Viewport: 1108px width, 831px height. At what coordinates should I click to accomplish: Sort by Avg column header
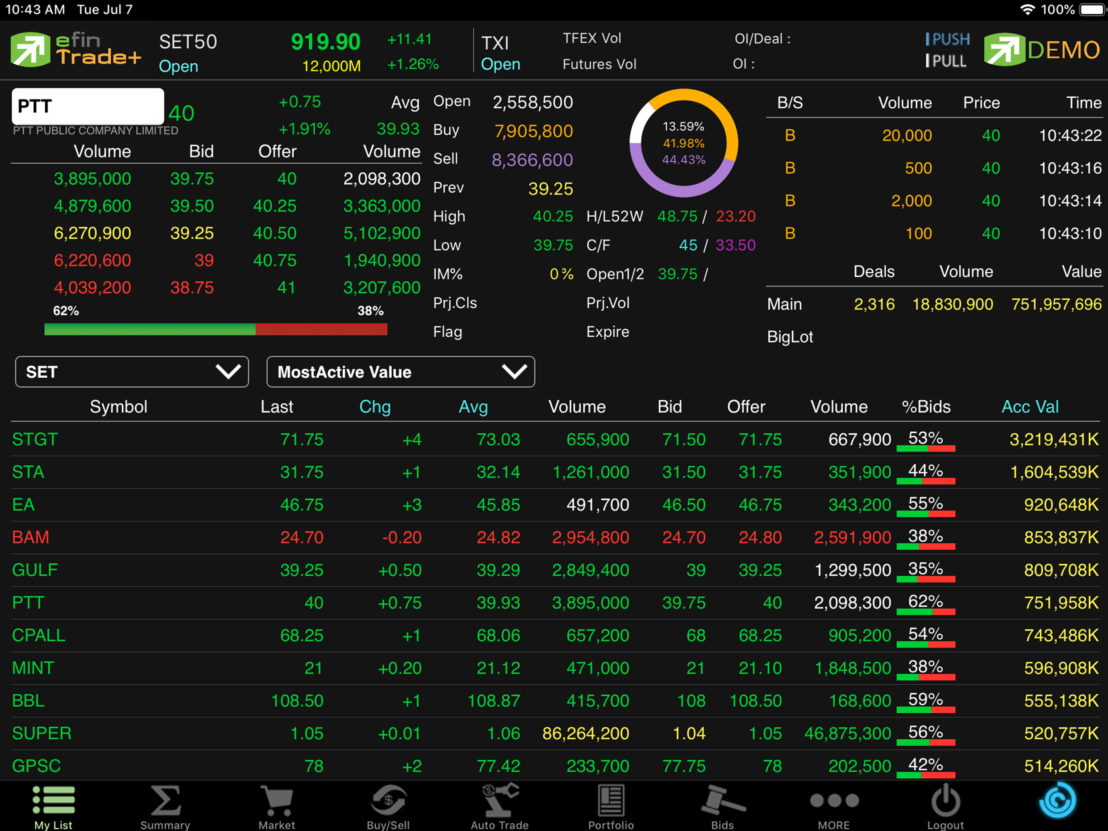click(x=473, y=407)
